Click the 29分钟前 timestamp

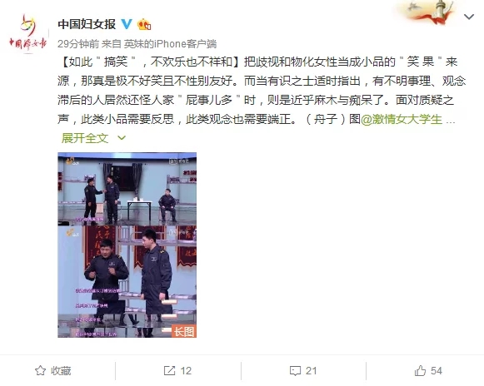pyautogui.click(x=78, y=44)
